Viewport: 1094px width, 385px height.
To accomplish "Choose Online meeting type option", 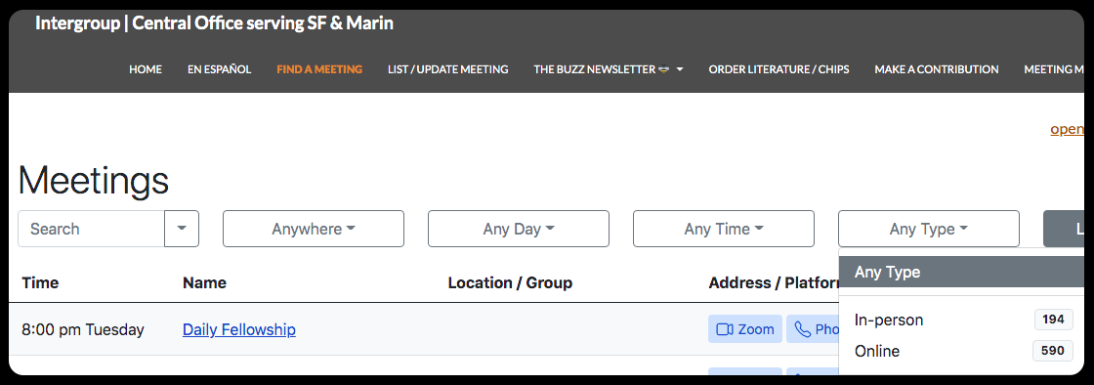I will 962,351.
